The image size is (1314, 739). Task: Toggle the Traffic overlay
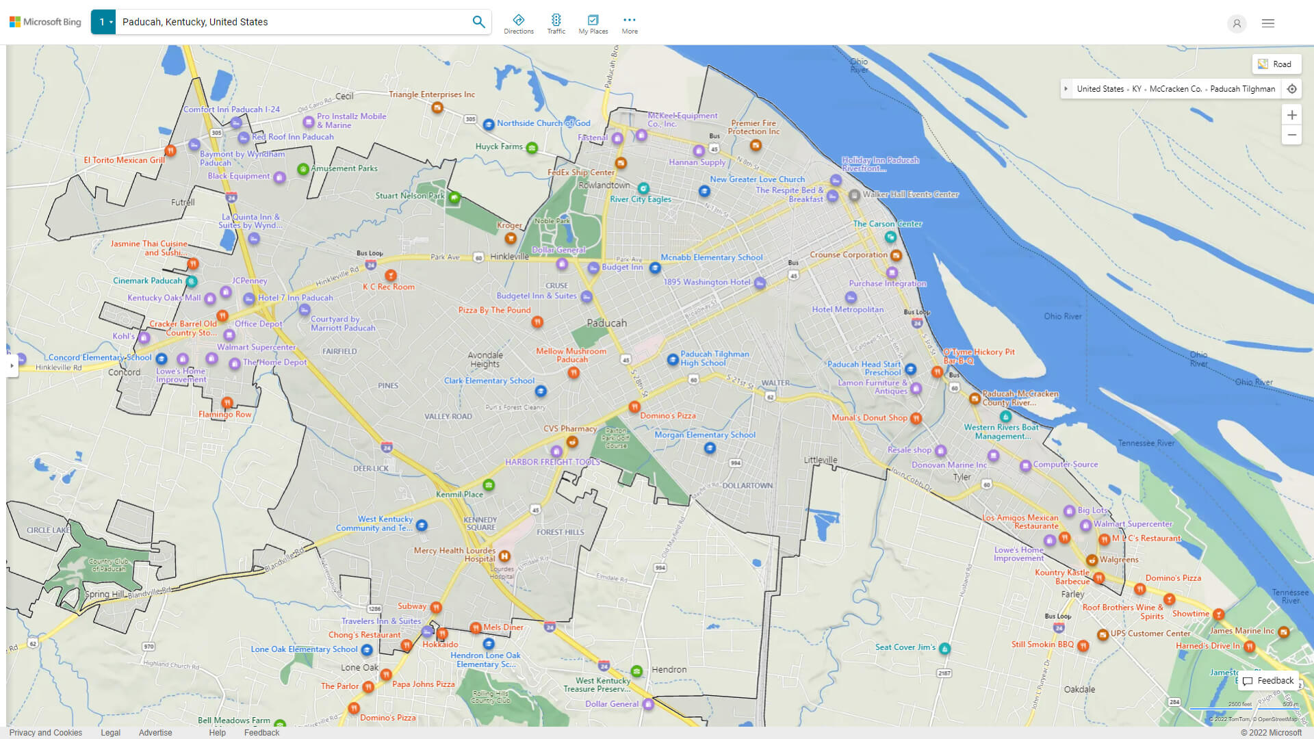coord(556,23)
